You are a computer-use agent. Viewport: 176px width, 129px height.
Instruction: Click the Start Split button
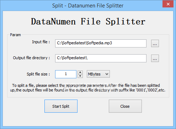point(61,106)
